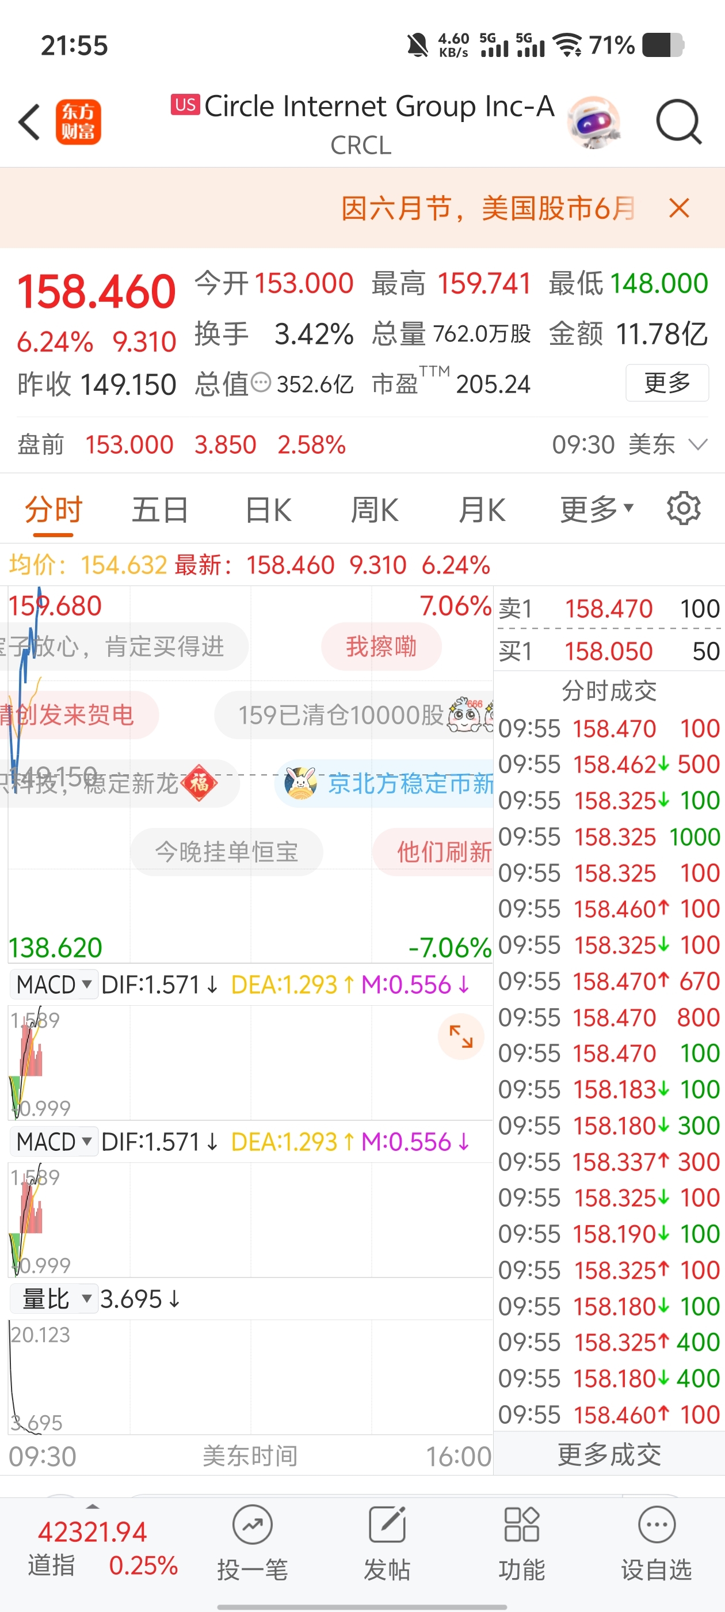Switch to the 月K tab
Image resolution: width=725 pixels, height=1612 pixels.
point(482,510)
